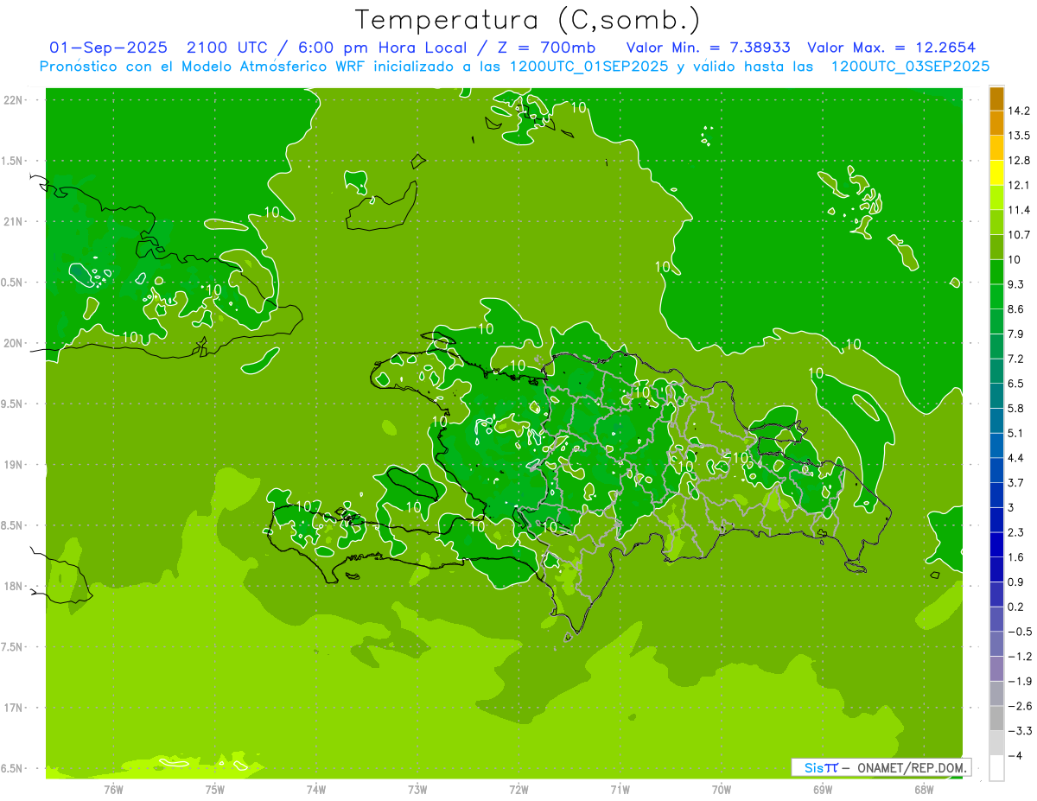Click the "73W" longitude label
The width and height of the screenshot is (1037, 801).
[x=417, y=789]
